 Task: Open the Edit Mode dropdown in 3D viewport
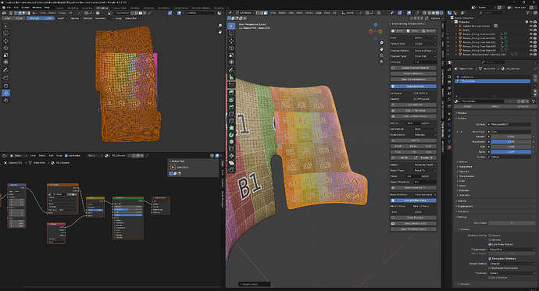(245, 12)
